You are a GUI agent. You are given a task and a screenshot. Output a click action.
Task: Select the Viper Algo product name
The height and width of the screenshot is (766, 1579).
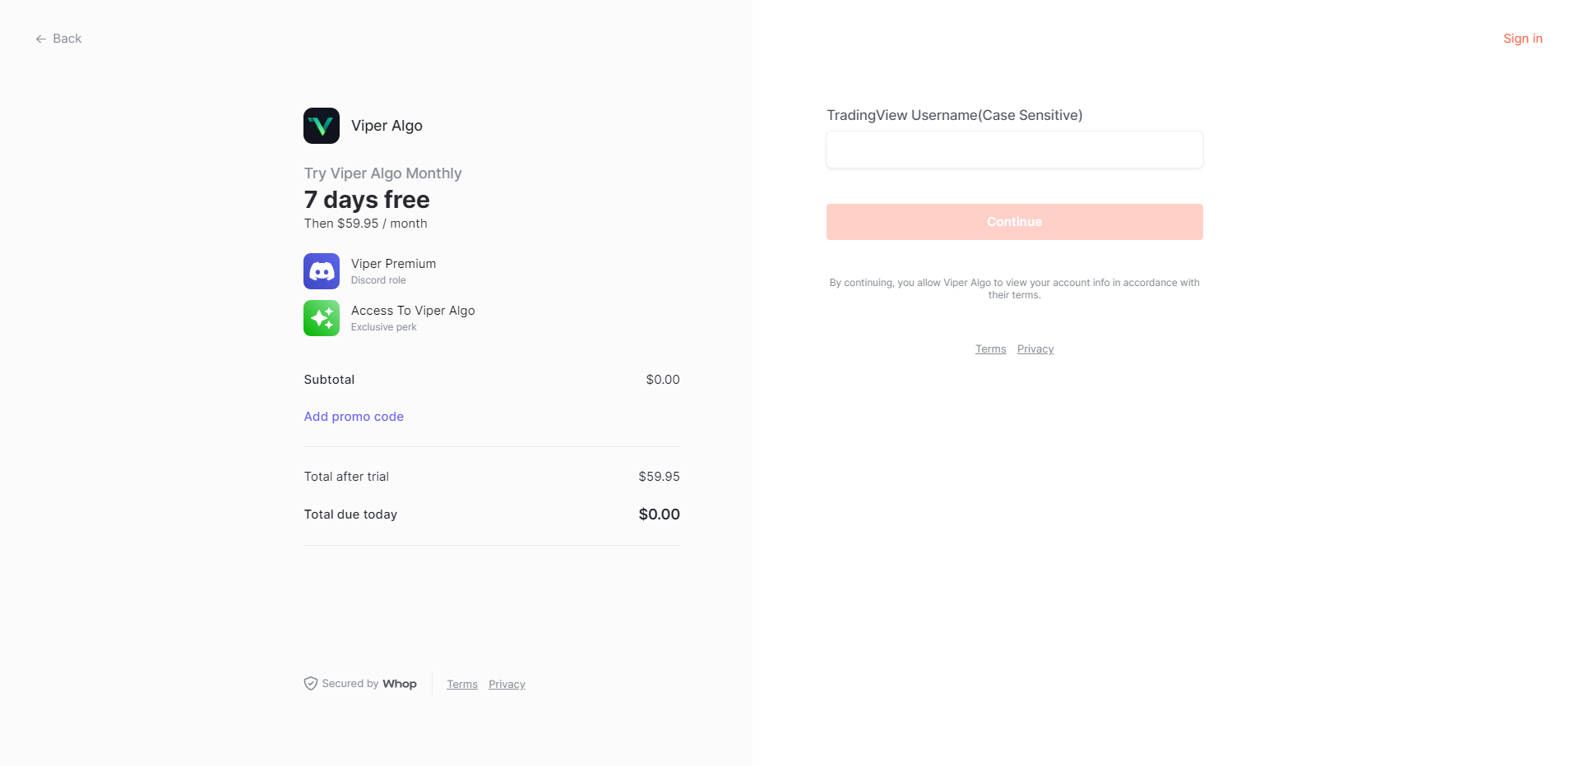click(x=387, y=126)
